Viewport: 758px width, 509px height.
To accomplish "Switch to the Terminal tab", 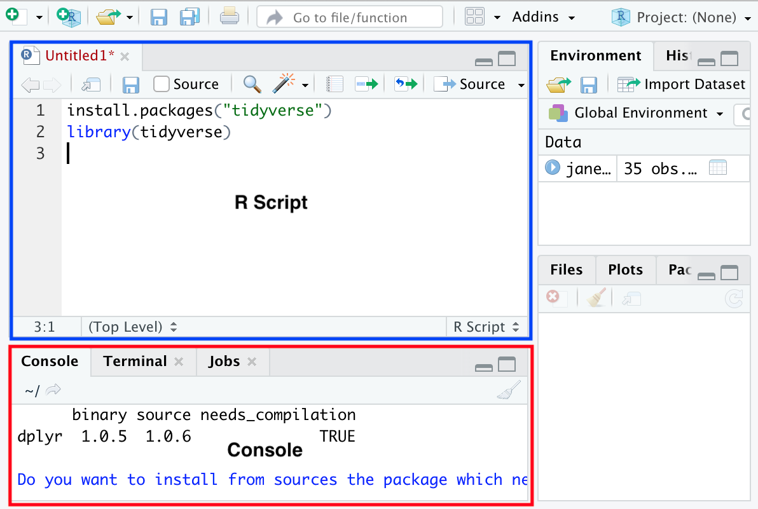I will [x=135, y=361].
